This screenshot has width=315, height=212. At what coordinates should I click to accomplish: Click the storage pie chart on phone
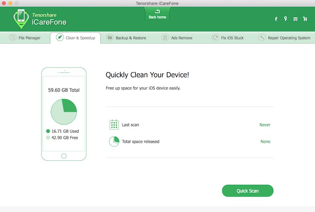63,112
